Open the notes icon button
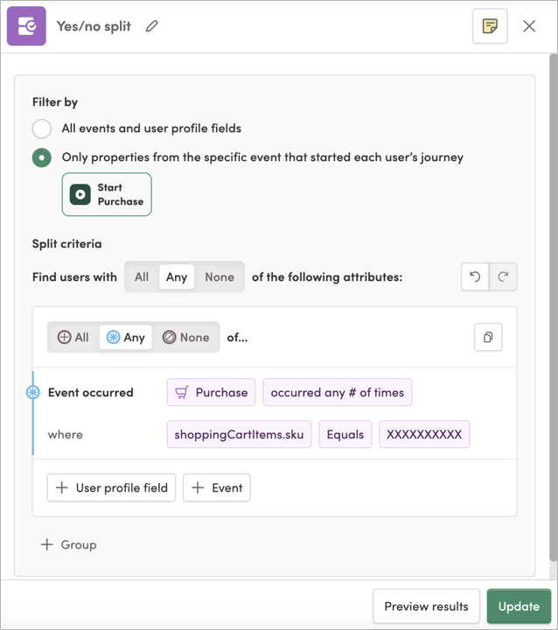 (x=490, y=26)
